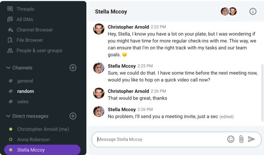264x155 pixels.
Task: Open the Channel Browser
Action: click(34, 30)
